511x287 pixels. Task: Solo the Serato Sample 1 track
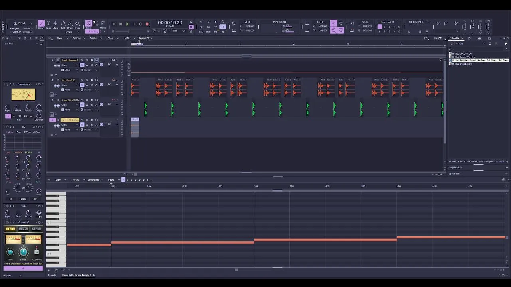[87, 60]
